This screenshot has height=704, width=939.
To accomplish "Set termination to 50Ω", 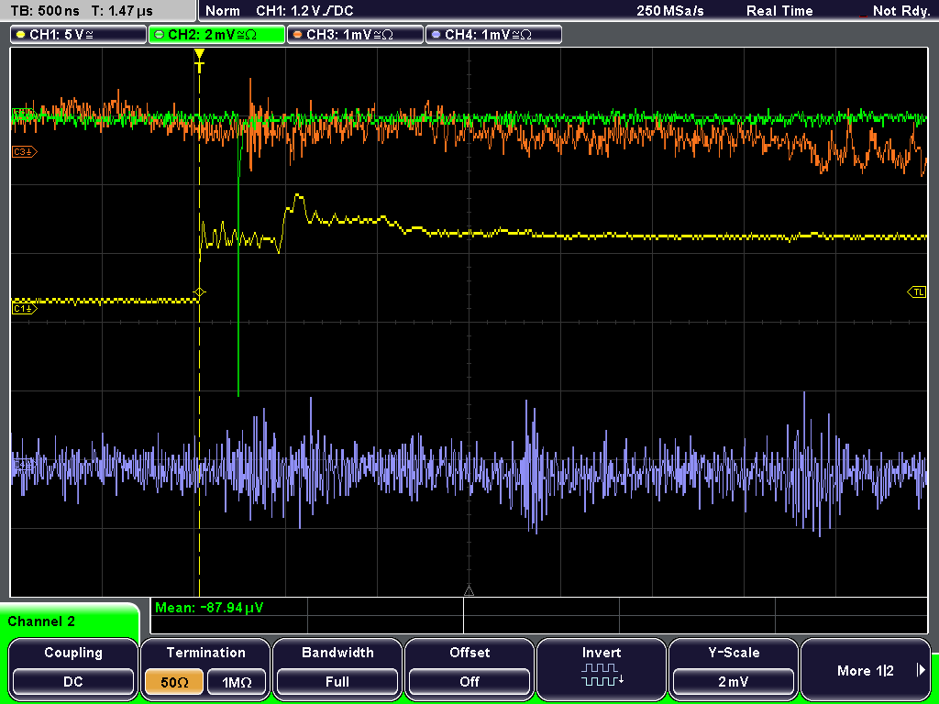I will coord(174,682).
